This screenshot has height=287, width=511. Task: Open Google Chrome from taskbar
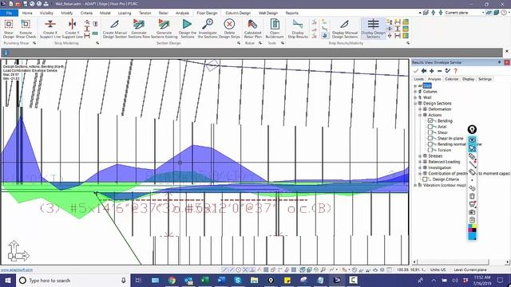pos(172,280)
